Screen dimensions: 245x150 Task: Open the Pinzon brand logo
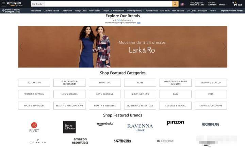tap(175, 123)
